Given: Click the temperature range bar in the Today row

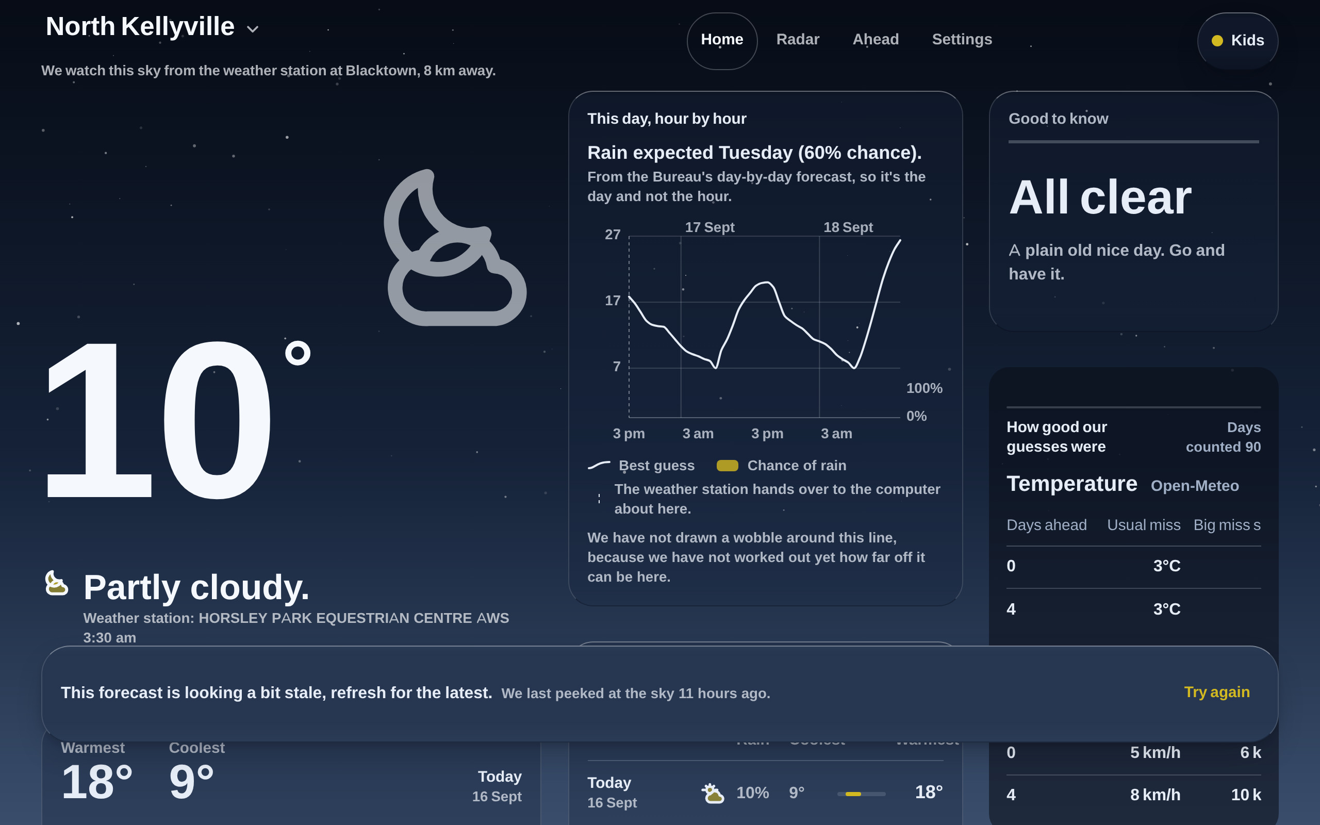Looking at the screenshot, I should pos(861,794).
